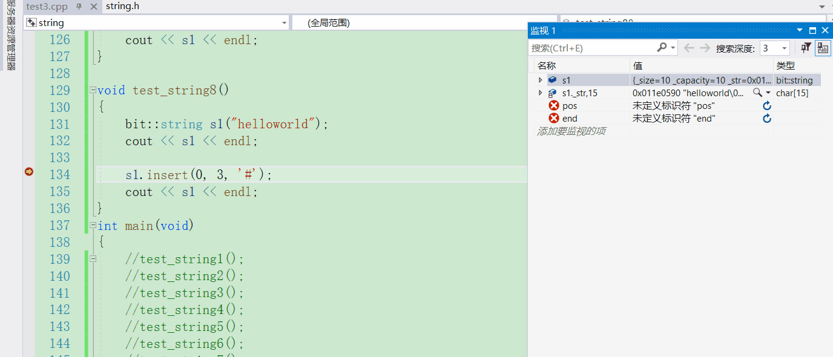This screenshot has width=833, height=357.
Task: Click the s1.insert(0, 3, '#') code line
Action: point(199,175)
